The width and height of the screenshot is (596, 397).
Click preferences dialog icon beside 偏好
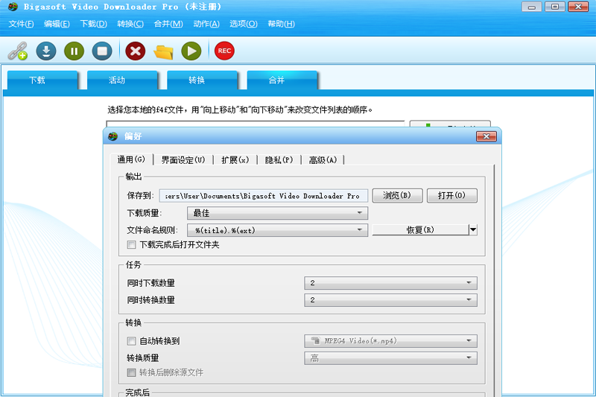click(x=113, y=136)
